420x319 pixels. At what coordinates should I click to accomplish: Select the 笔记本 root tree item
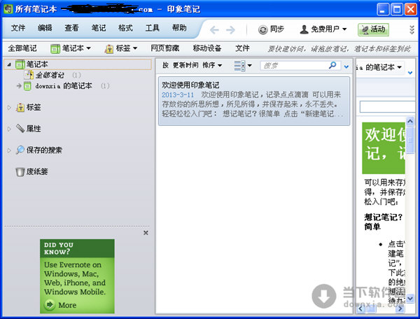tap(78, 64)
